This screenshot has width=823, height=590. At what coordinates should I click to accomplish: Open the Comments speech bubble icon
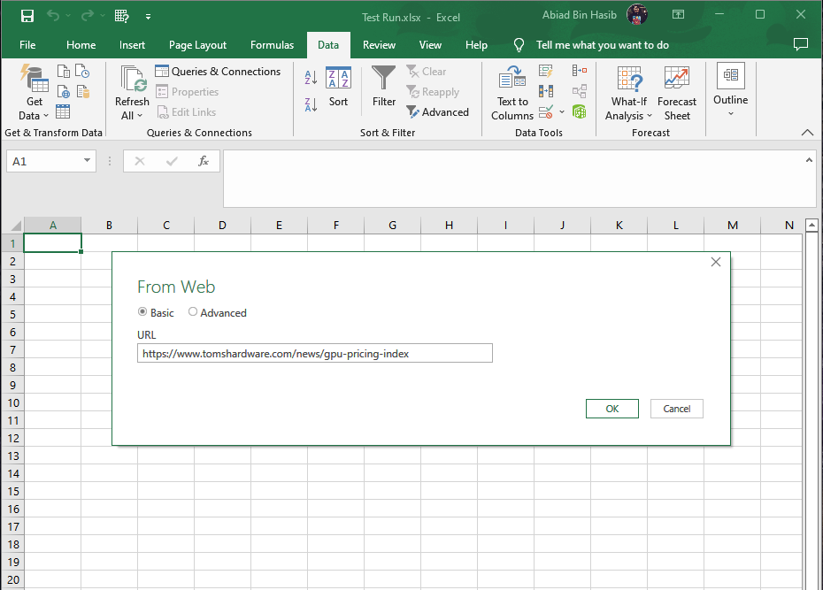(800, 44)
